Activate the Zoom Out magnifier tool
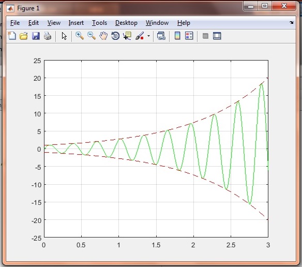This screenshot has width=302, height=267. 92,36
